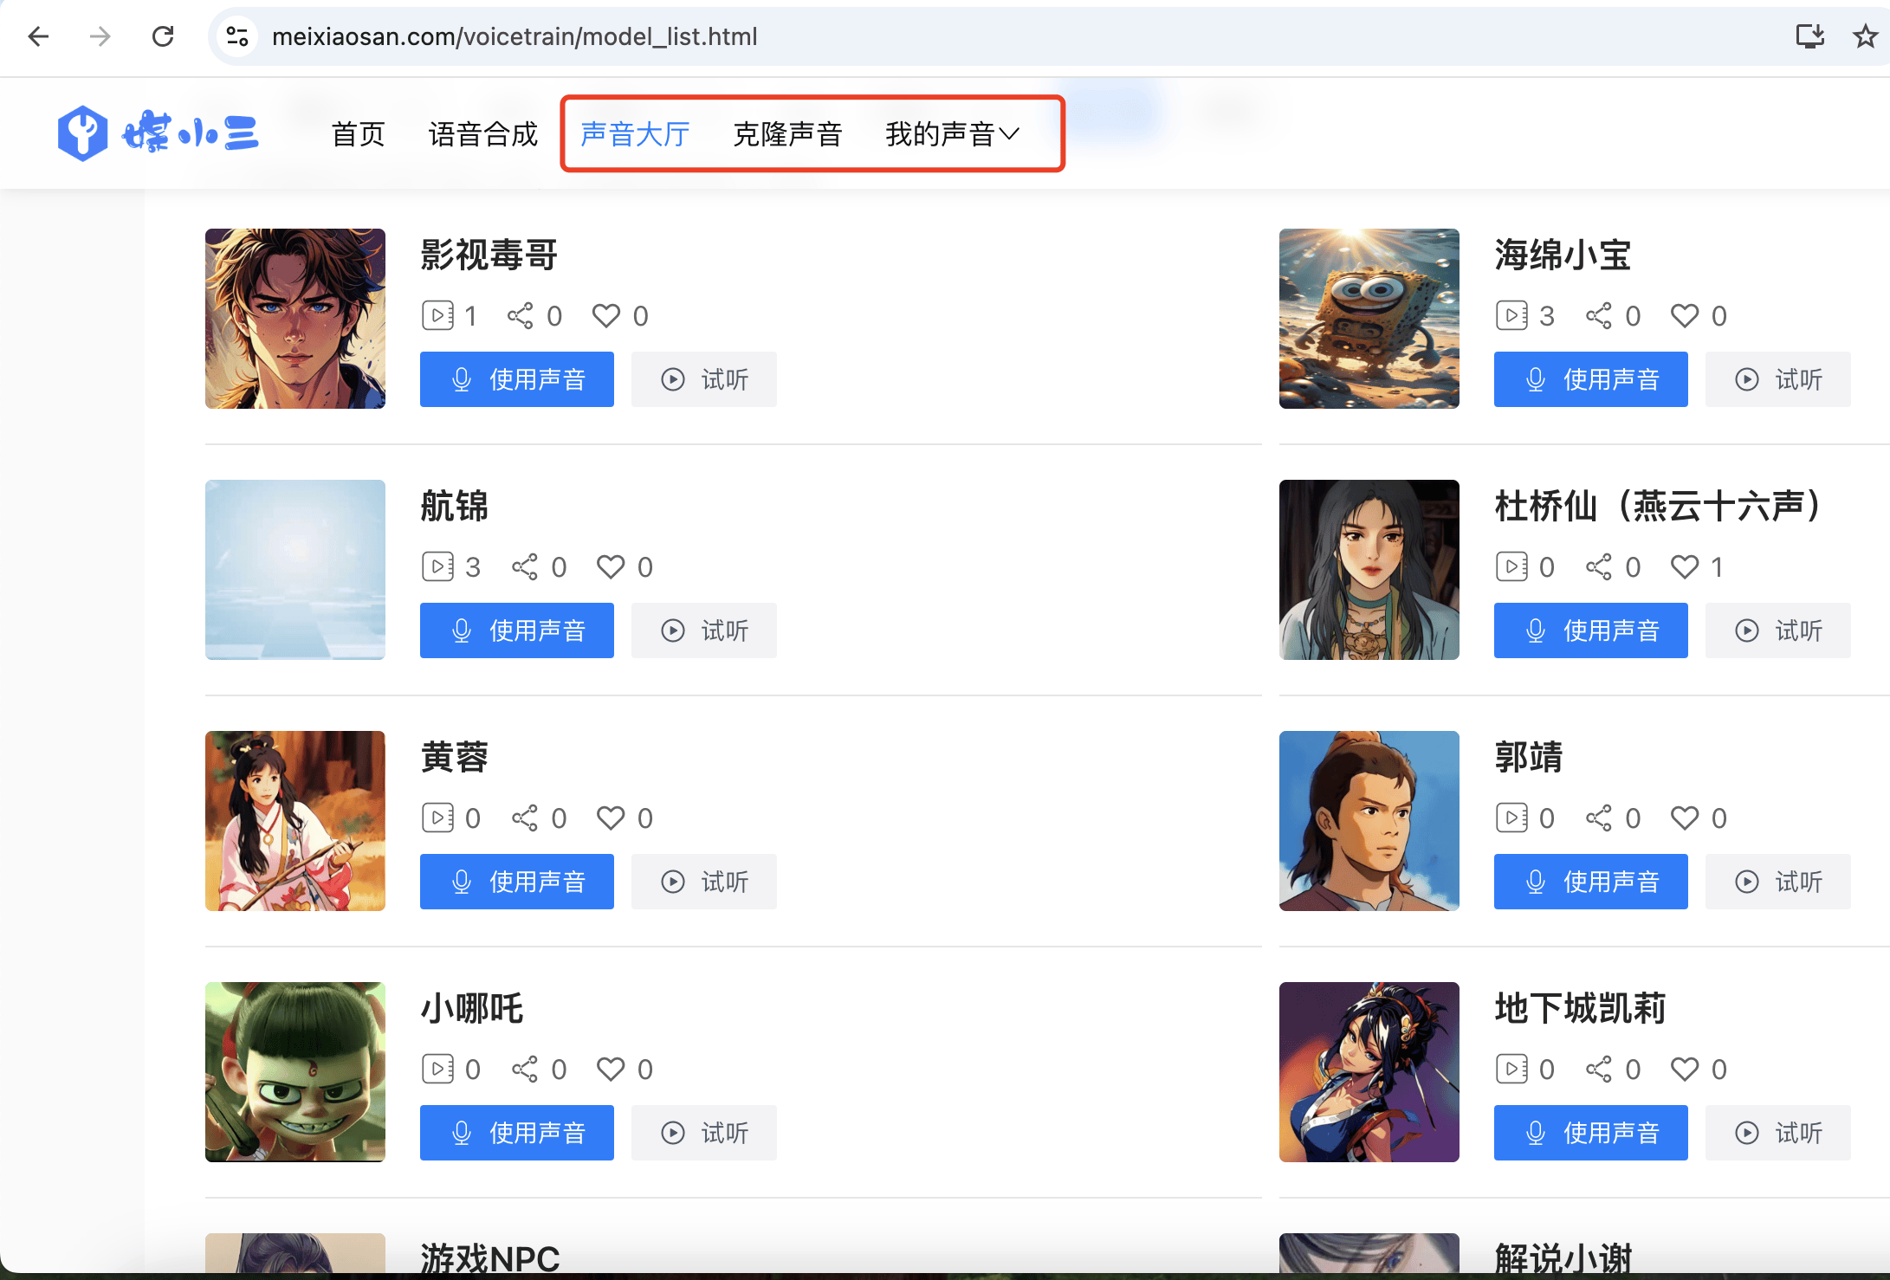Viewport: 1890px width, 1280px height.
Task: Click the share icon for 航锦
Action: [525, 567]
